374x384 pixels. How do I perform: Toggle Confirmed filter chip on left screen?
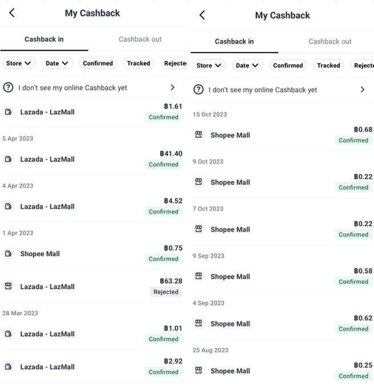point(98,63)
